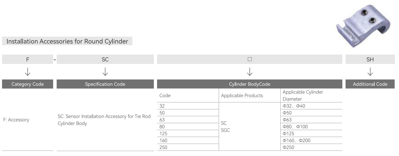Screen dimensions: 399x156
Task: Click the arrow under the SH code
Action: (370, 71)
